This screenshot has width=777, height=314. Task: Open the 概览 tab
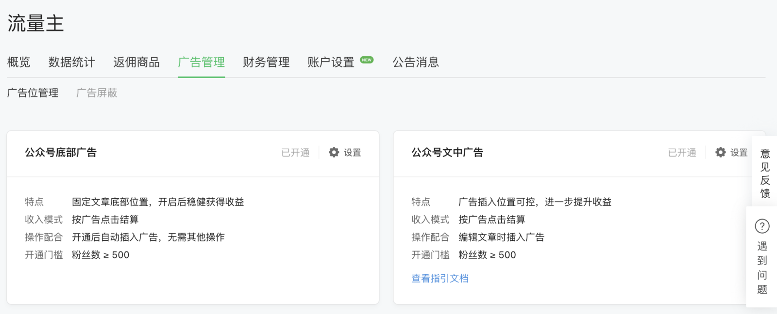point(19,62)
